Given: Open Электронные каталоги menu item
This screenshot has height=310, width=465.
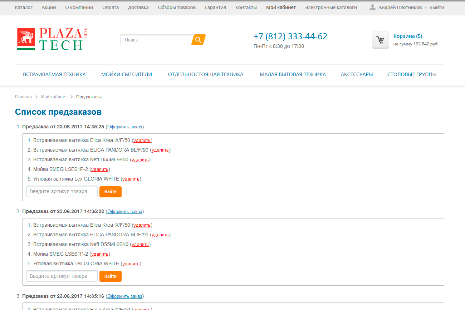Looking at the screenshot, I should (x=331, y=7).
